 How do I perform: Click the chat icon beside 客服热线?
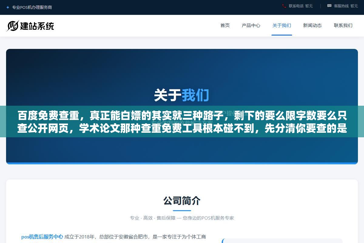[x=329, y=6]
